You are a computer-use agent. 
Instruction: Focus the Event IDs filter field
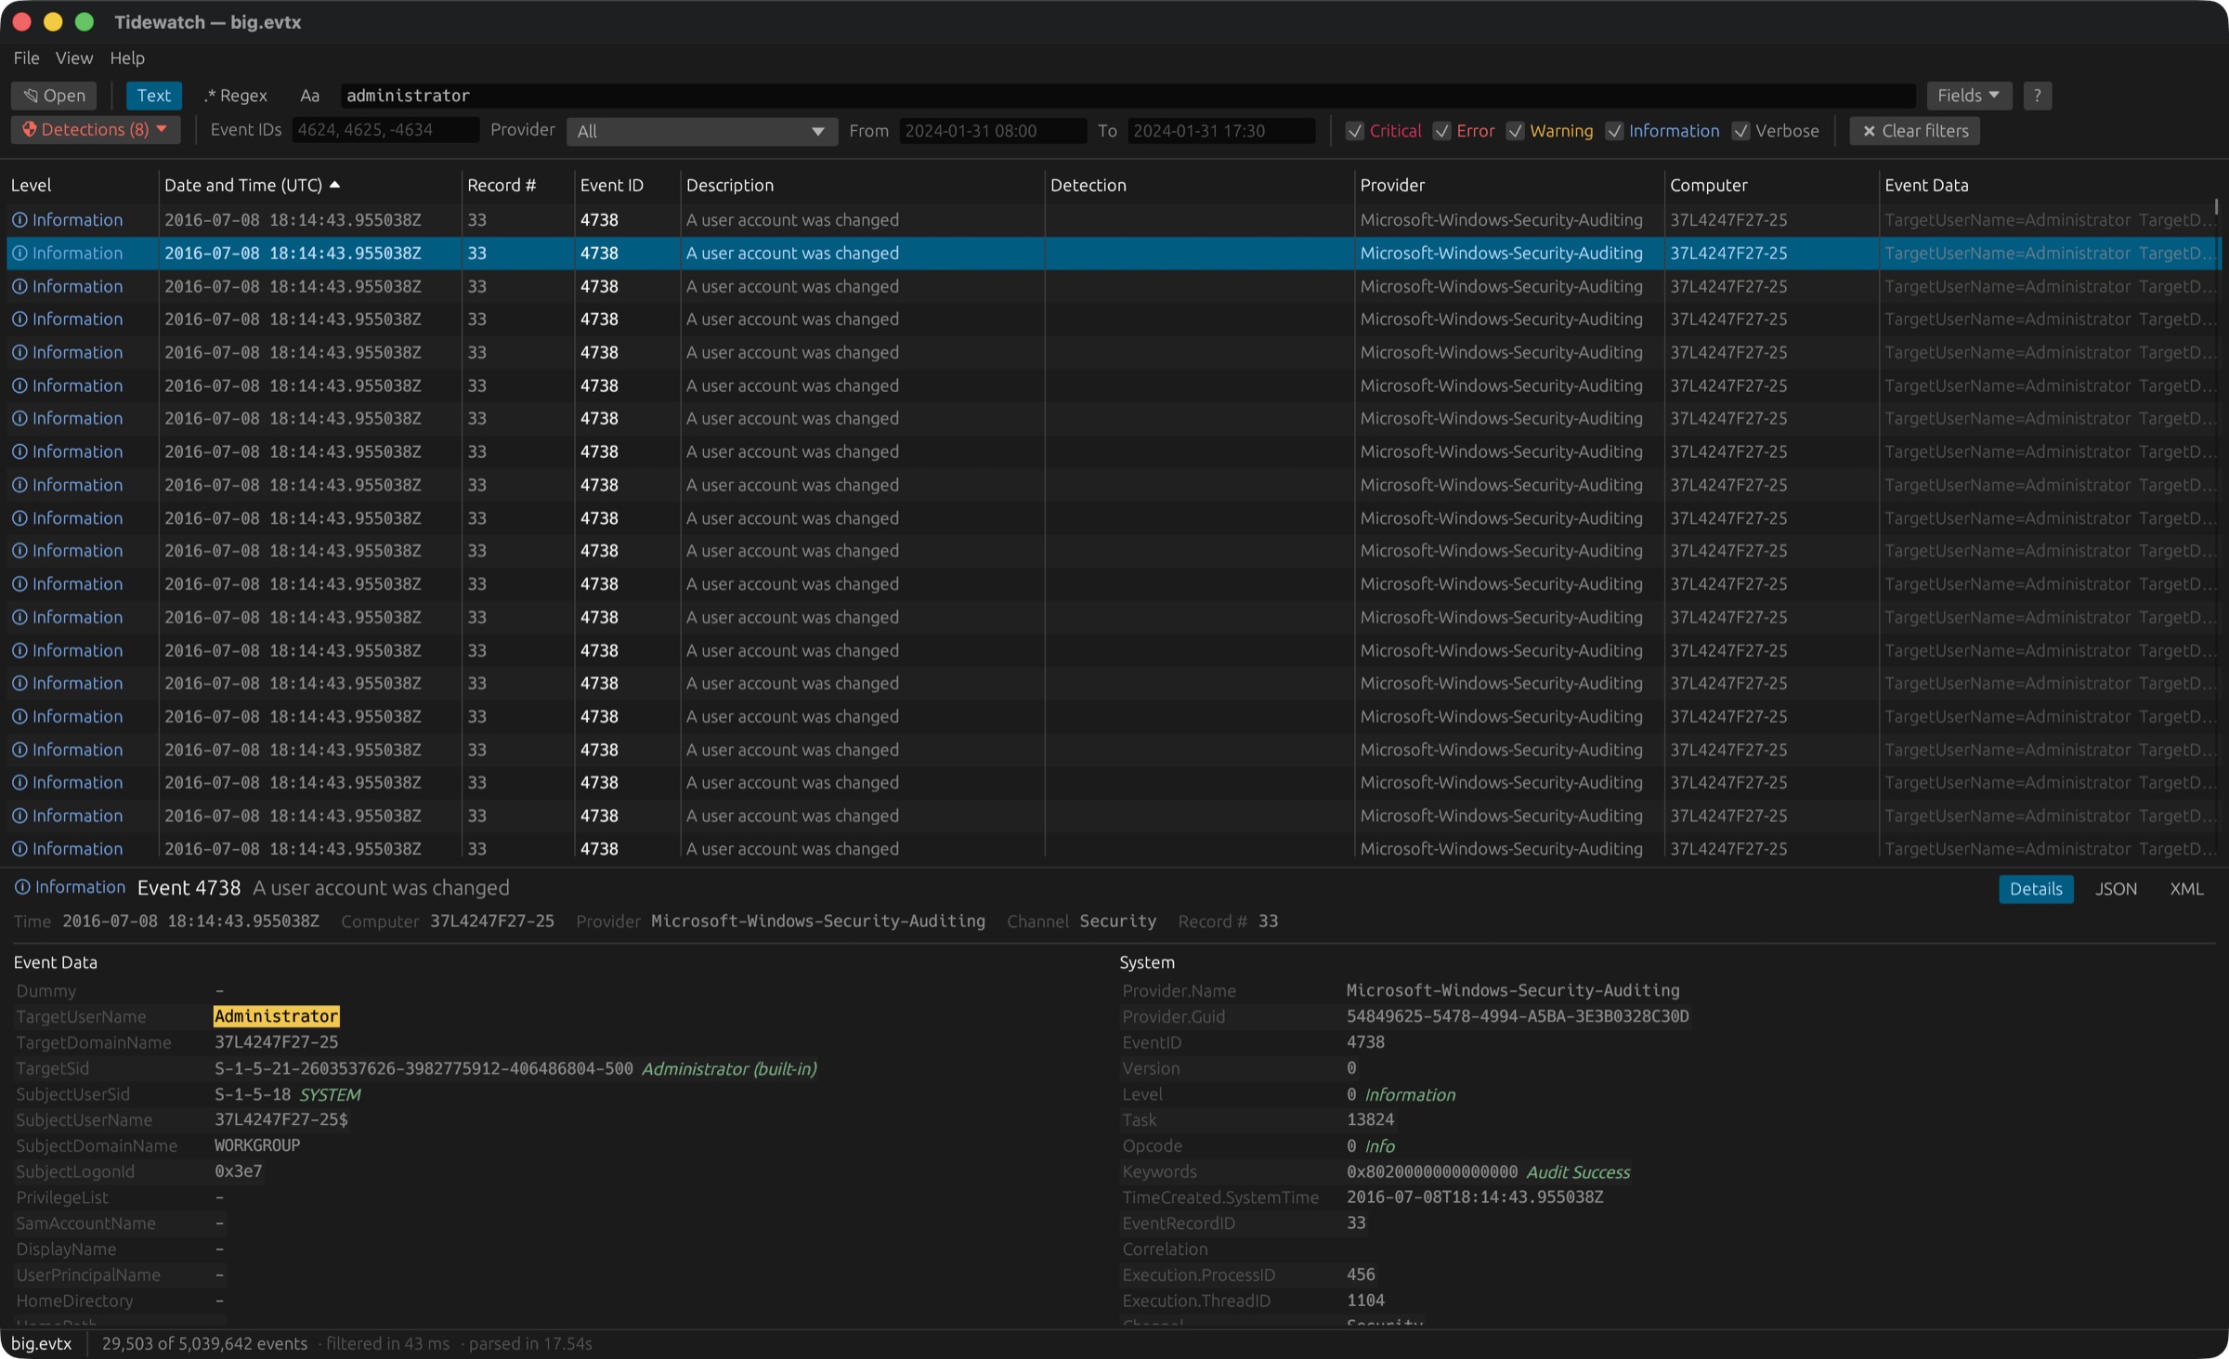(x=385, y=131)
